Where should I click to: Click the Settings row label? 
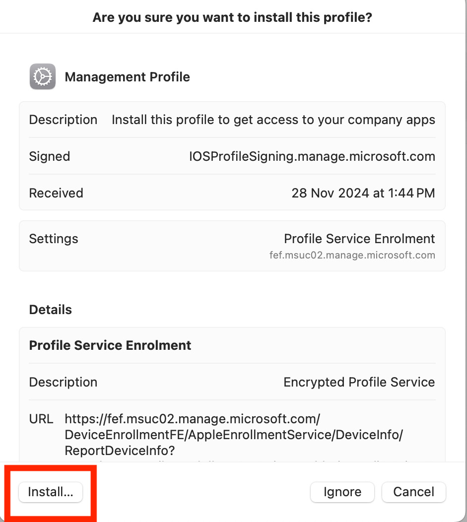(53, 239)
